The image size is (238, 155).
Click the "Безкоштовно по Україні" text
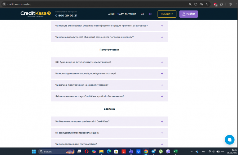coord(66,12)
